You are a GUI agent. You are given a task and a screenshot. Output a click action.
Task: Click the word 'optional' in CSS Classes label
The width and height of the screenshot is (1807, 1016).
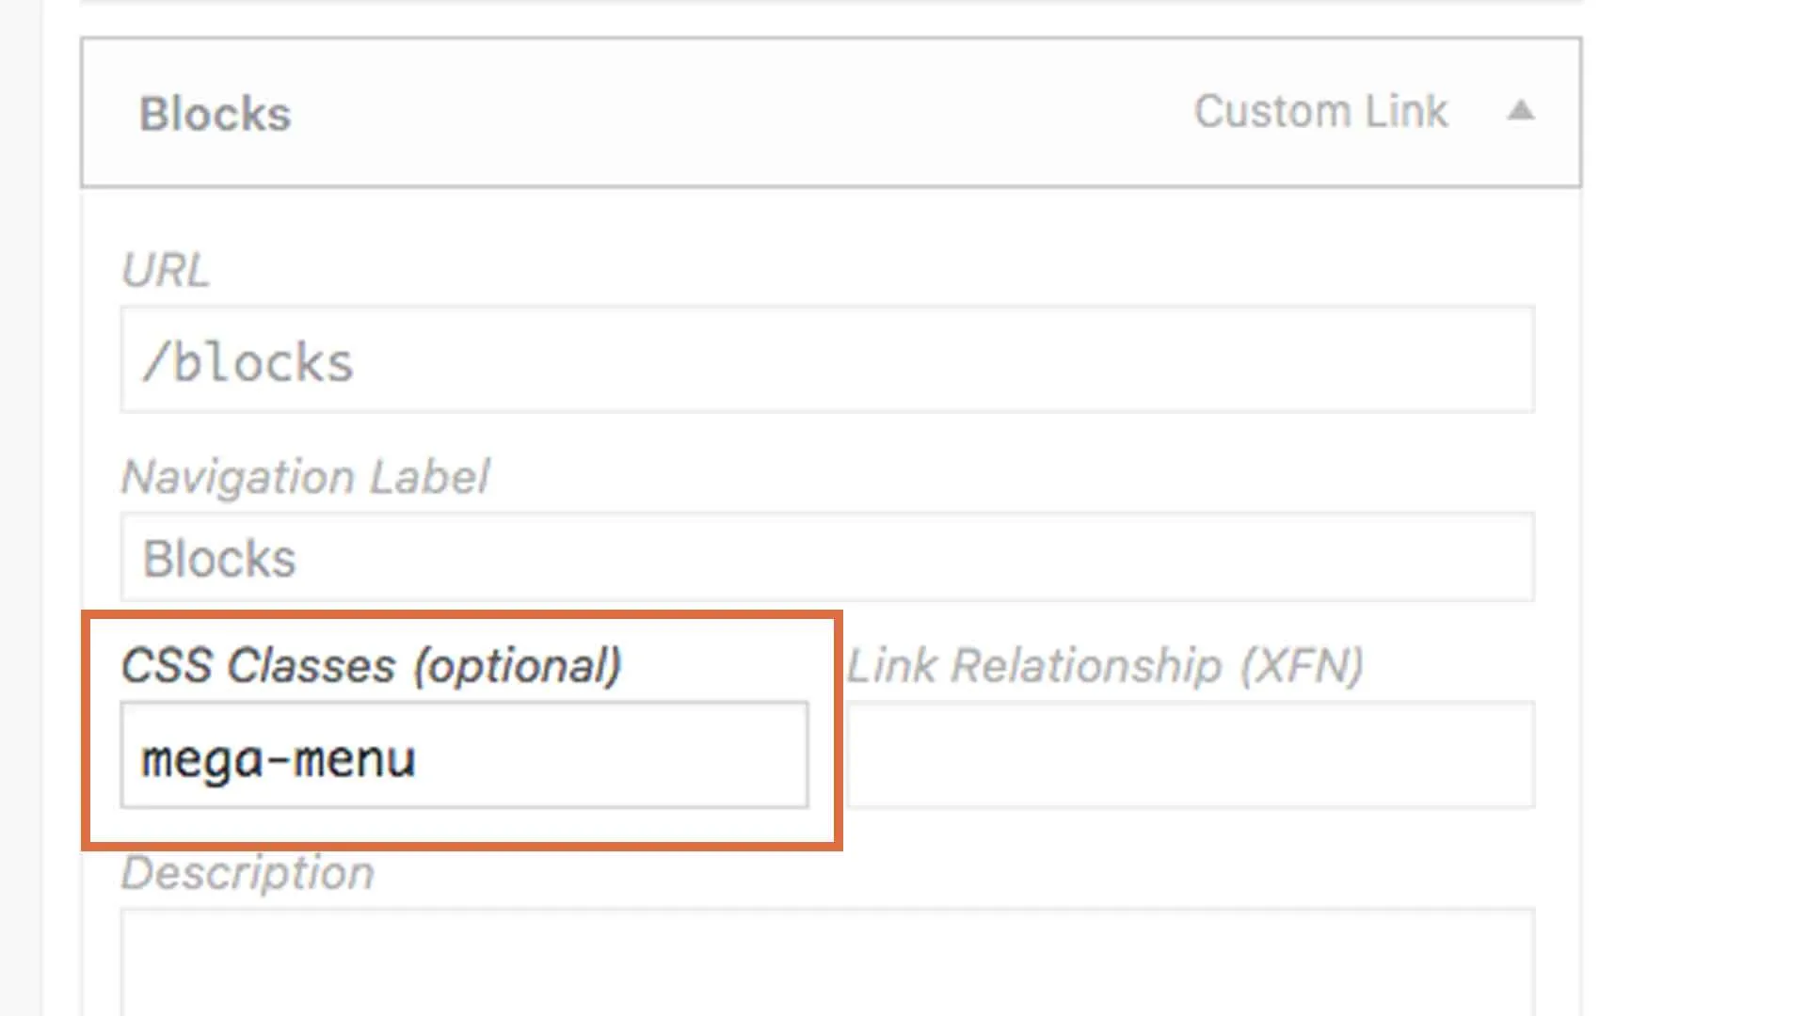click(x=518, y=666)
